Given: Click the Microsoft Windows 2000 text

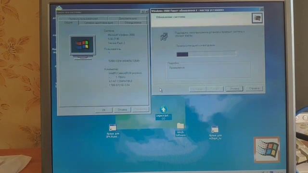Looking at the screenshot, I should point(121,35).
